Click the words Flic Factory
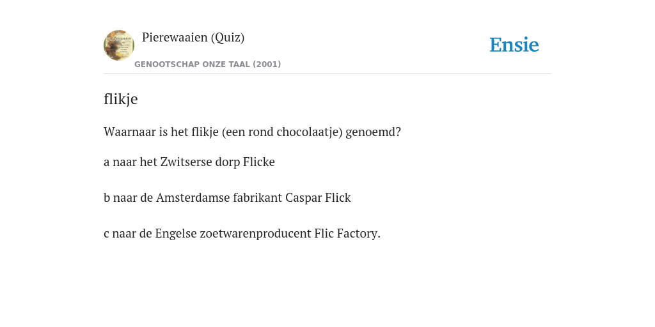This screenshot has height=327, width=655. pyautogui.click(x=347, y=234)
